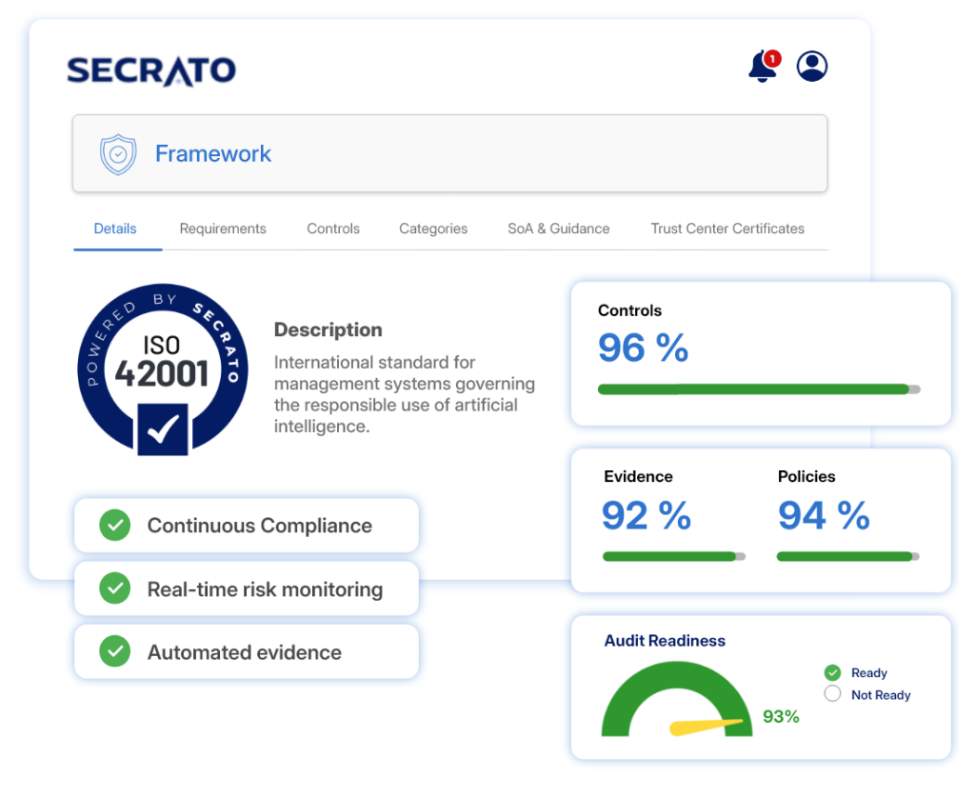Viewport: 975px width, 797px height.
Task: Click the Evidence card label
Action: pyautogui.click(x=639, y=476)
